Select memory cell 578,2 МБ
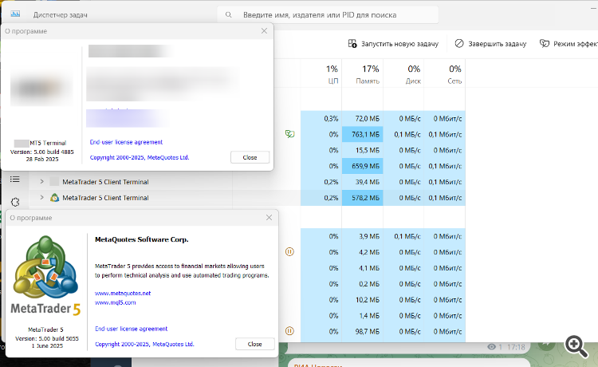Viewport: 598px width, 367px height. (362, 198)
